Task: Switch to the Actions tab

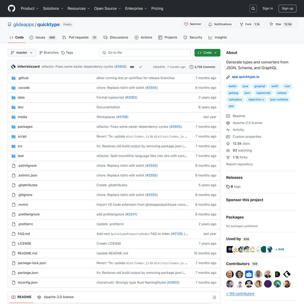Action: pos(143,37)
